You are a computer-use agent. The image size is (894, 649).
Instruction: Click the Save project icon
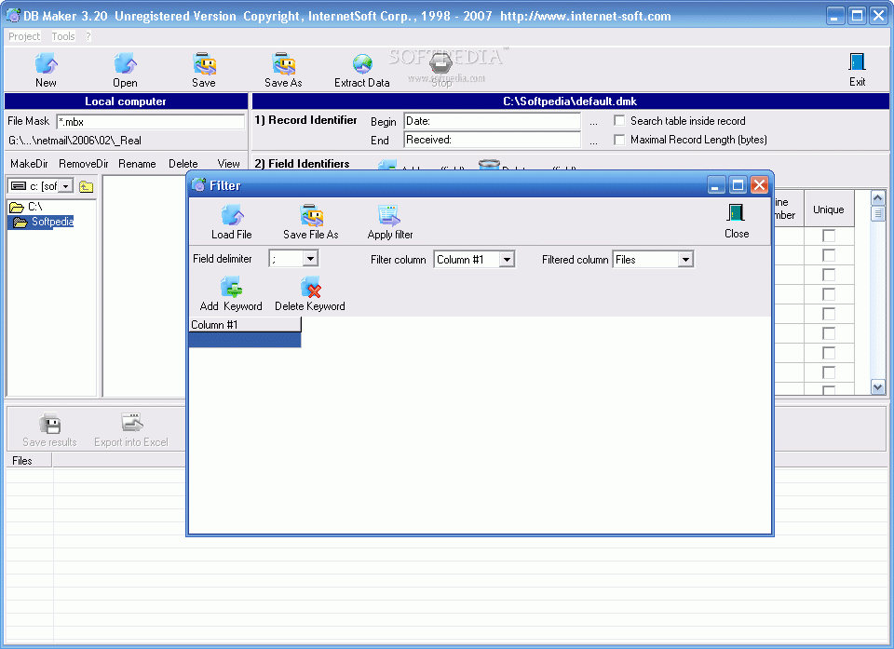204,64
